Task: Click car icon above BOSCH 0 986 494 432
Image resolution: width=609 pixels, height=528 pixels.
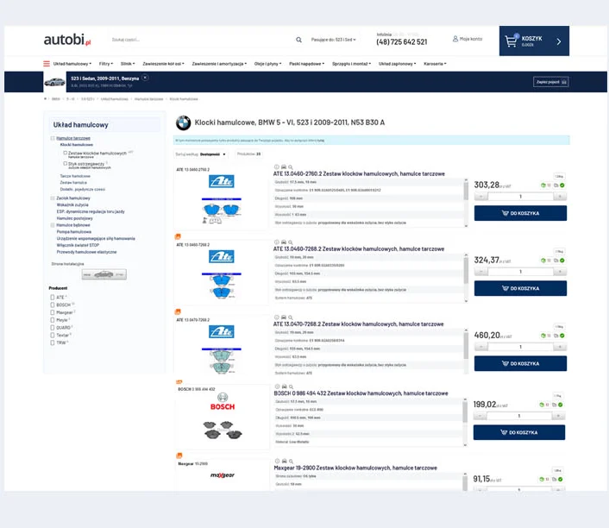Action: (285, 387)
